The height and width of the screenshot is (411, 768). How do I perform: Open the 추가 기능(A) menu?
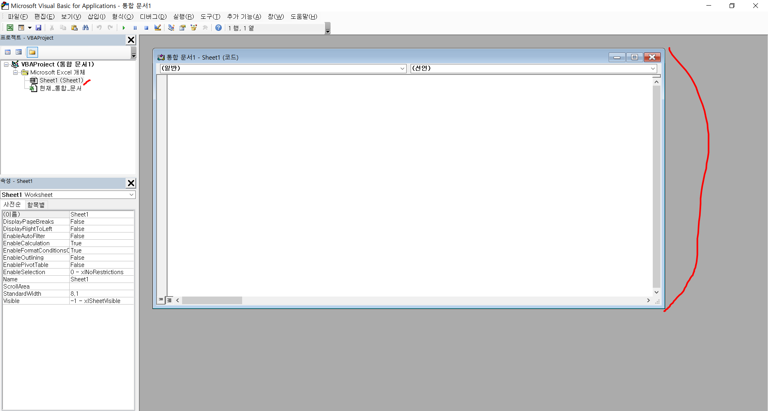[x=244, y=16]
